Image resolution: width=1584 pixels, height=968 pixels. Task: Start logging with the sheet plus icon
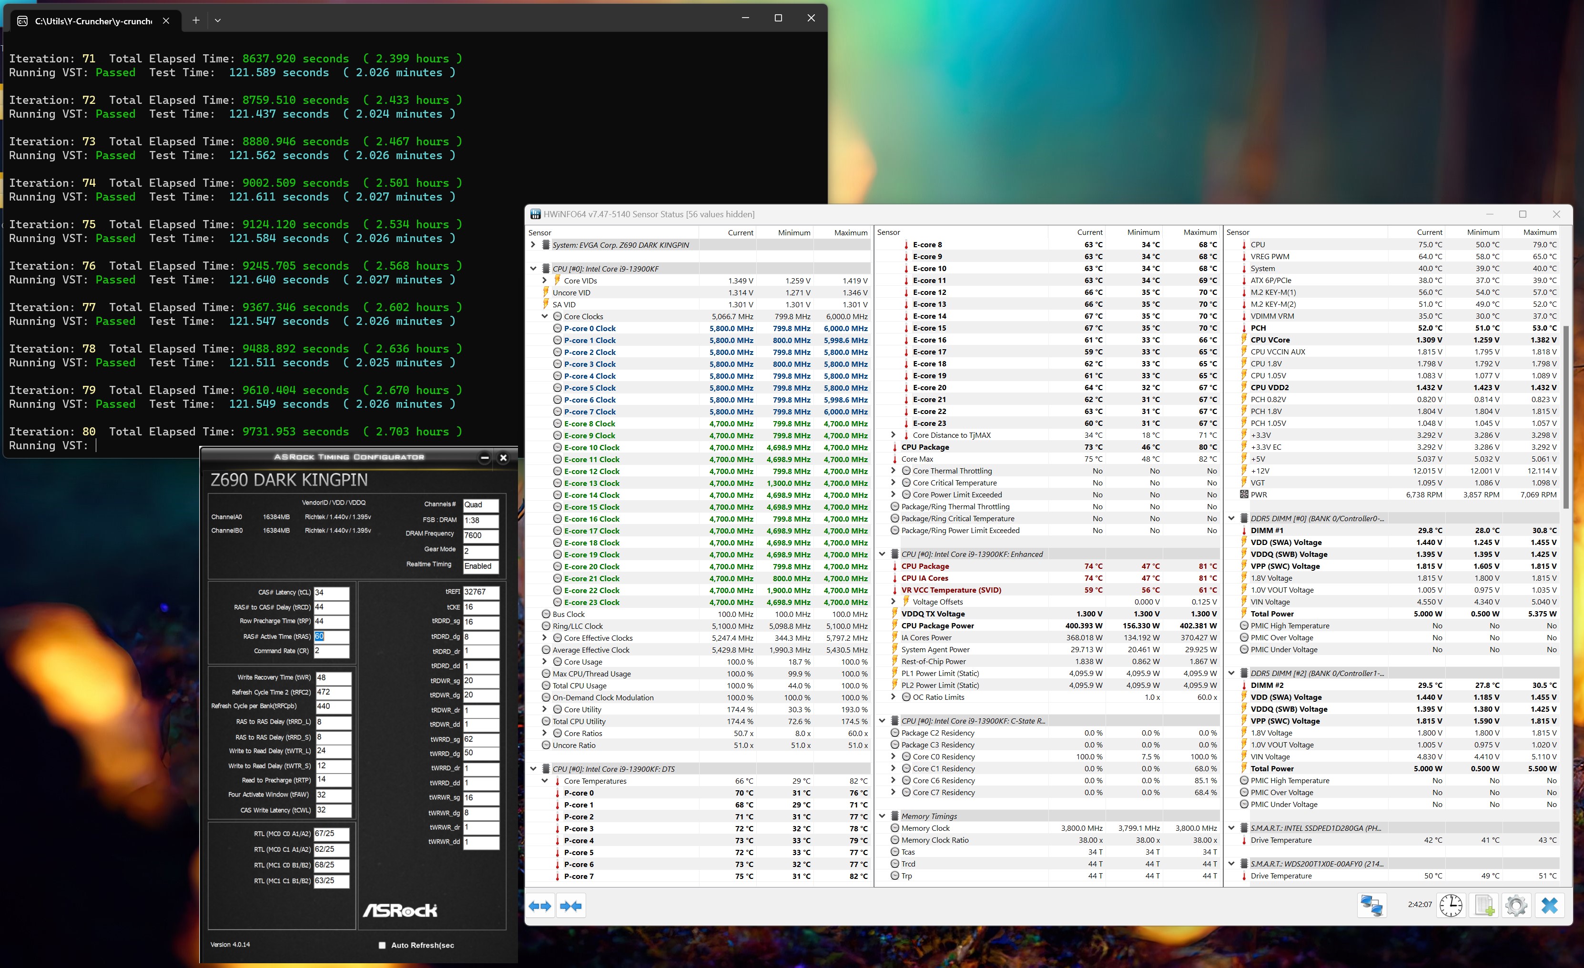1484,906
